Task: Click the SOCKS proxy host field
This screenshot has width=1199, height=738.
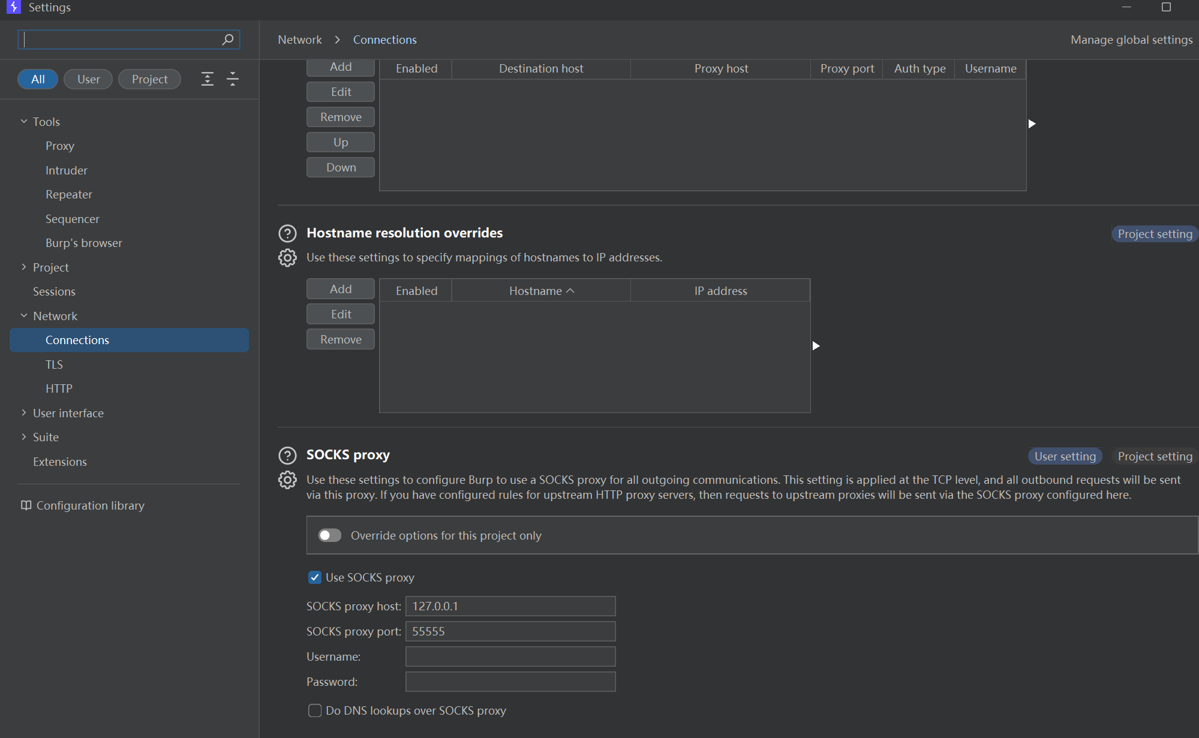Action: 510,606
